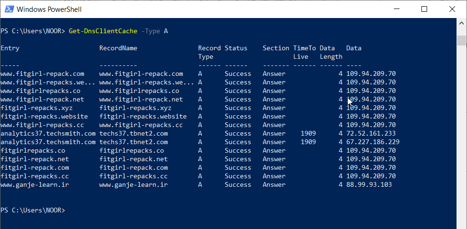The image size is (467, 229).
Task: Click the Section column header
Action: tap(276, 48)
